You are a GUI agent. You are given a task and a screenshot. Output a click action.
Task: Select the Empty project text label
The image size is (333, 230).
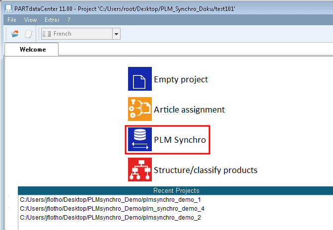(x=181, y=79)
